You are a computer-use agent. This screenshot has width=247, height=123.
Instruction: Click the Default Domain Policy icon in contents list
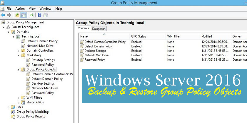82,46
